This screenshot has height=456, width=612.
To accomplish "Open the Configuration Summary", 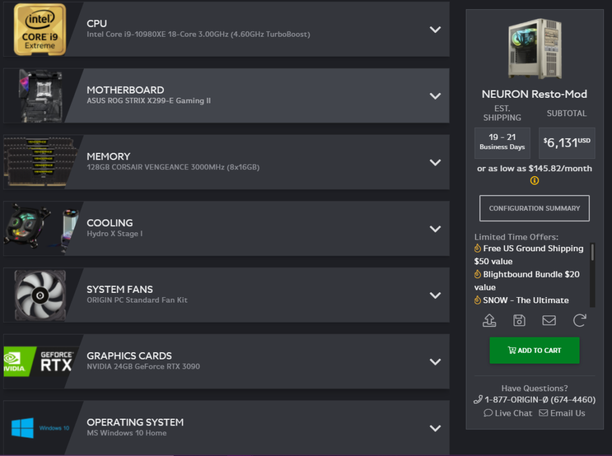I will tap(534, 208).
